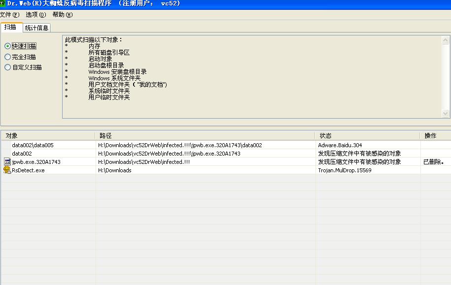This screenshot has width=451, height=285.
Task: Click the 启动对象 list entry
Action: click(100, 59)
